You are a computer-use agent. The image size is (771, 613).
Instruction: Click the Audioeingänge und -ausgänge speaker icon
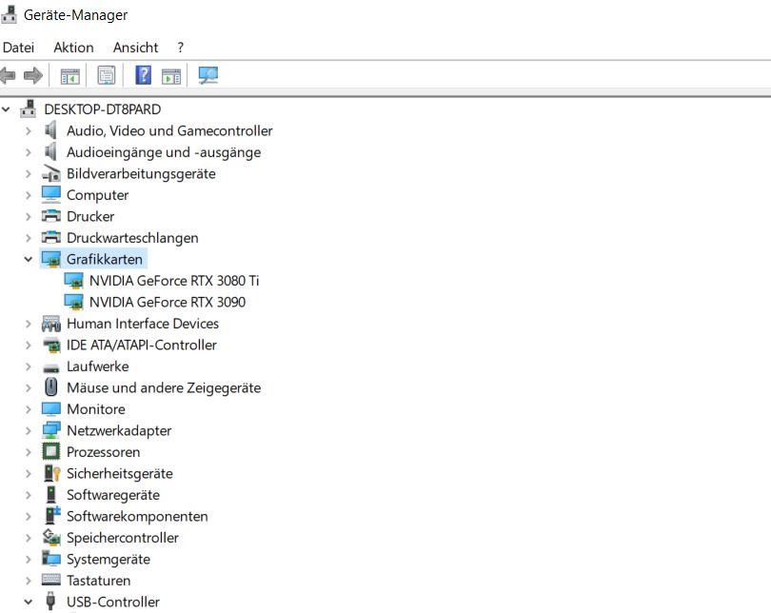coord(50,152)
